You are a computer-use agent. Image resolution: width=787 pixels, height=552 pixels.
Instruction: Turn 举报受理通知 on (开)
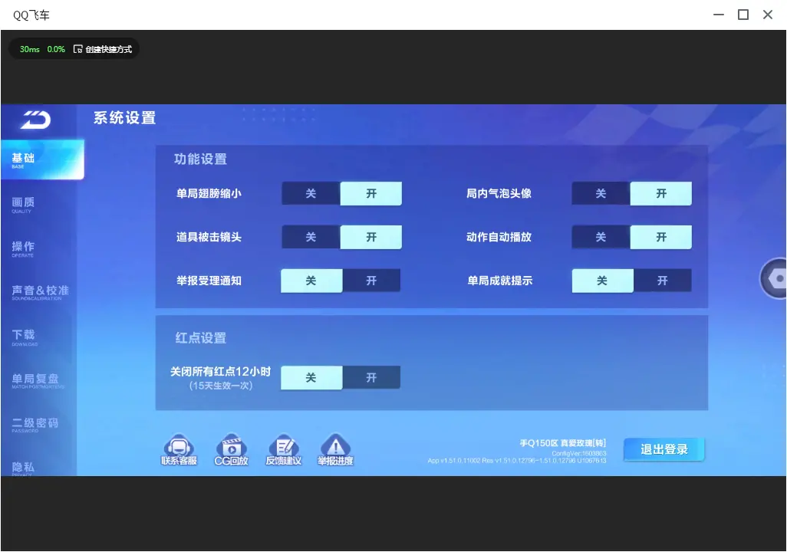[x=371, y=281]
